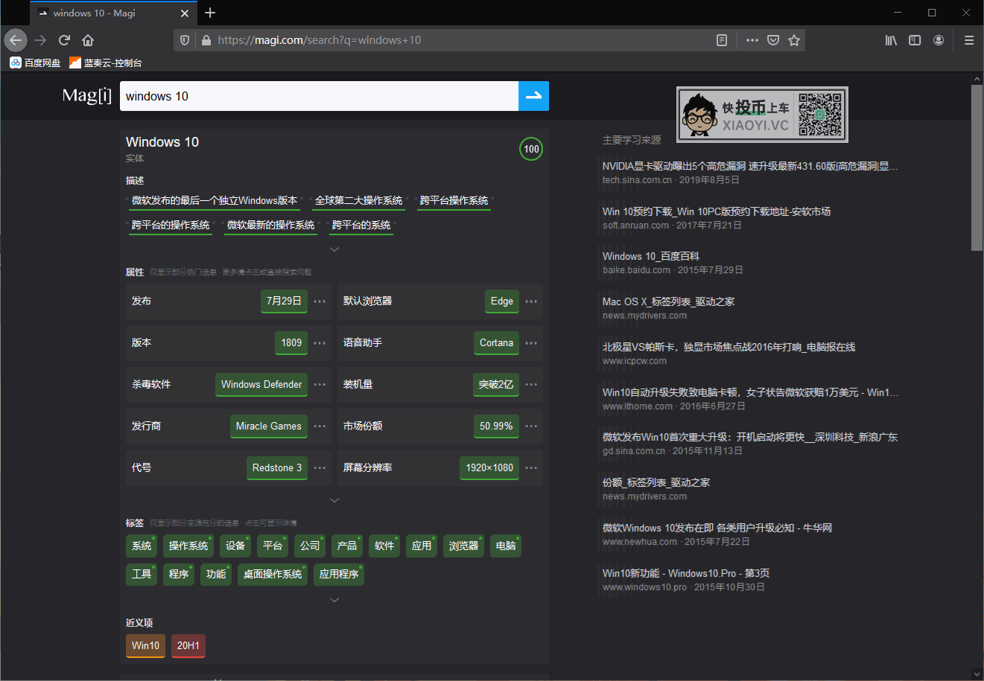Open more options for 屏幕分辨率 row
The width and height of the screenshot is (984, 681).
[531, 468]
